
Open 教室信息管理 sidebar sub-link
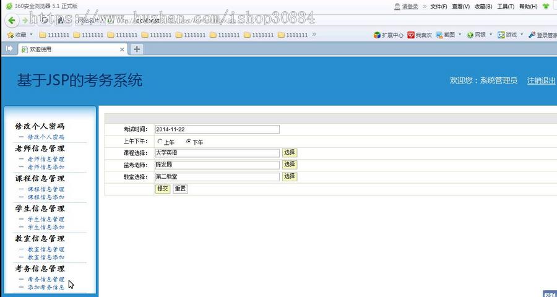coord(46,249)
